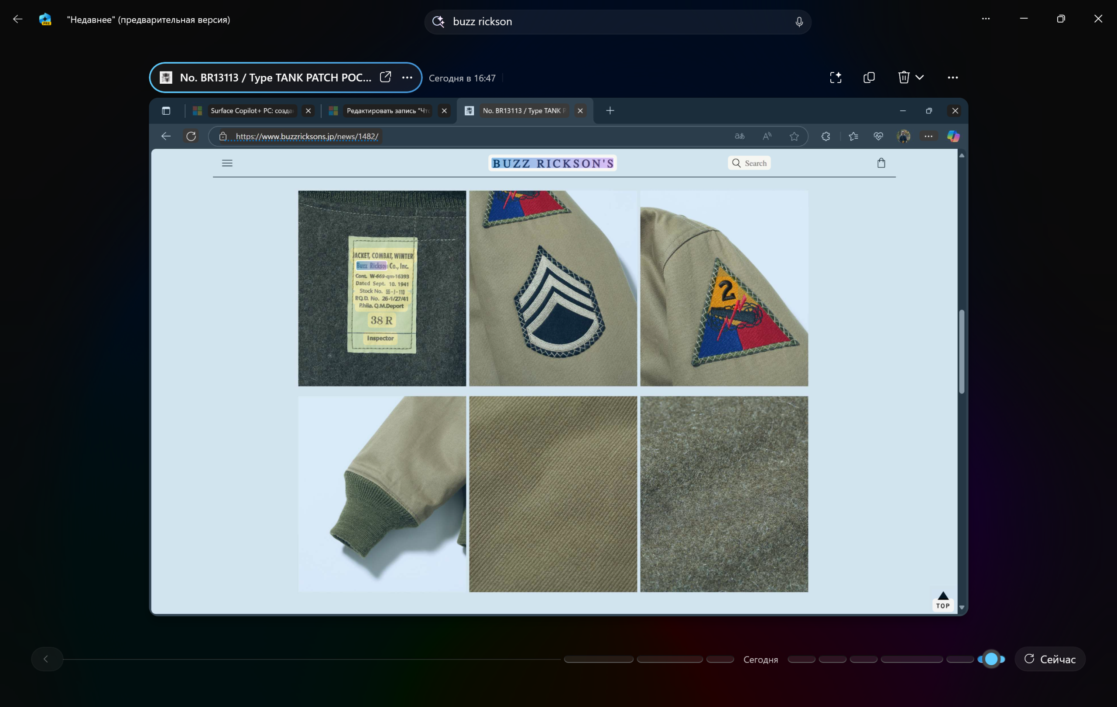Click the copy snapshot icon
This screenshot has width=1117, height=707.
coord(869,78)
